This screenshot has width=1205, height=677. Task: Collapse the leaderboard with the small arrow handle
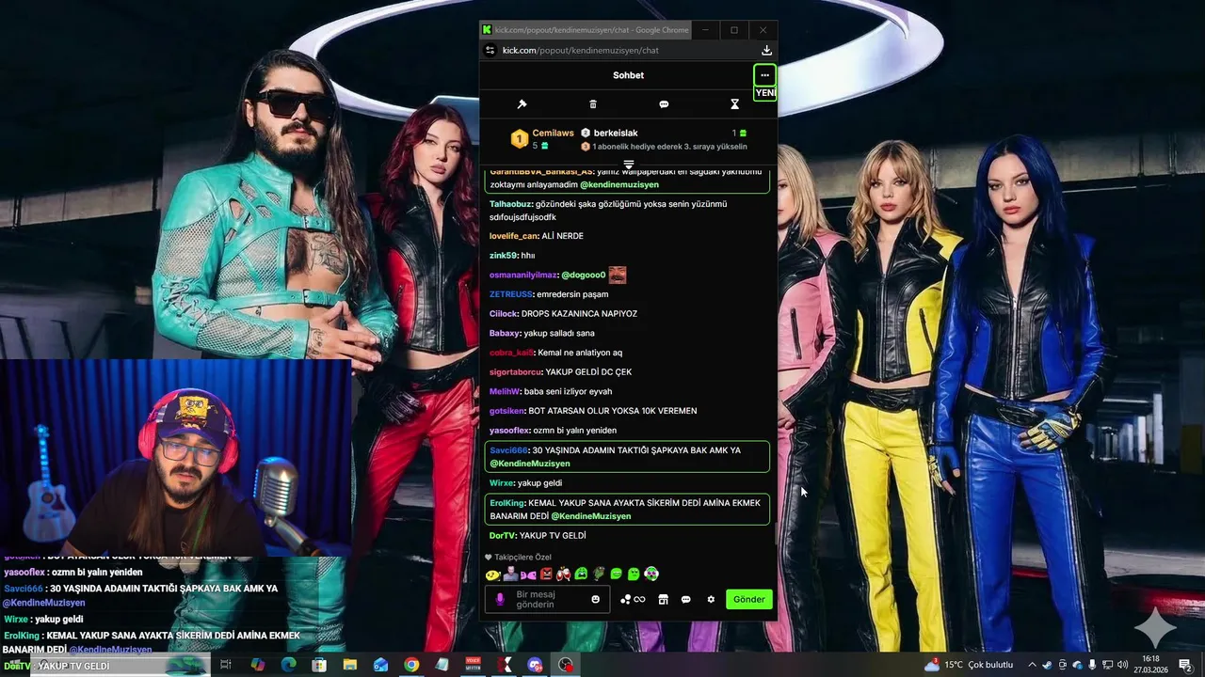tap(629, 165)
